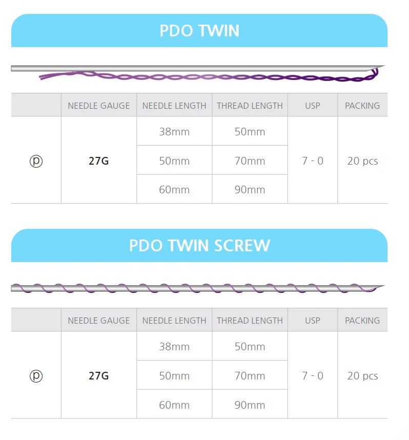Viewport: 409px width, 440px height.
Task: Click 90mm thread length in PDO TWIN table
Action: tap(250, 190)
